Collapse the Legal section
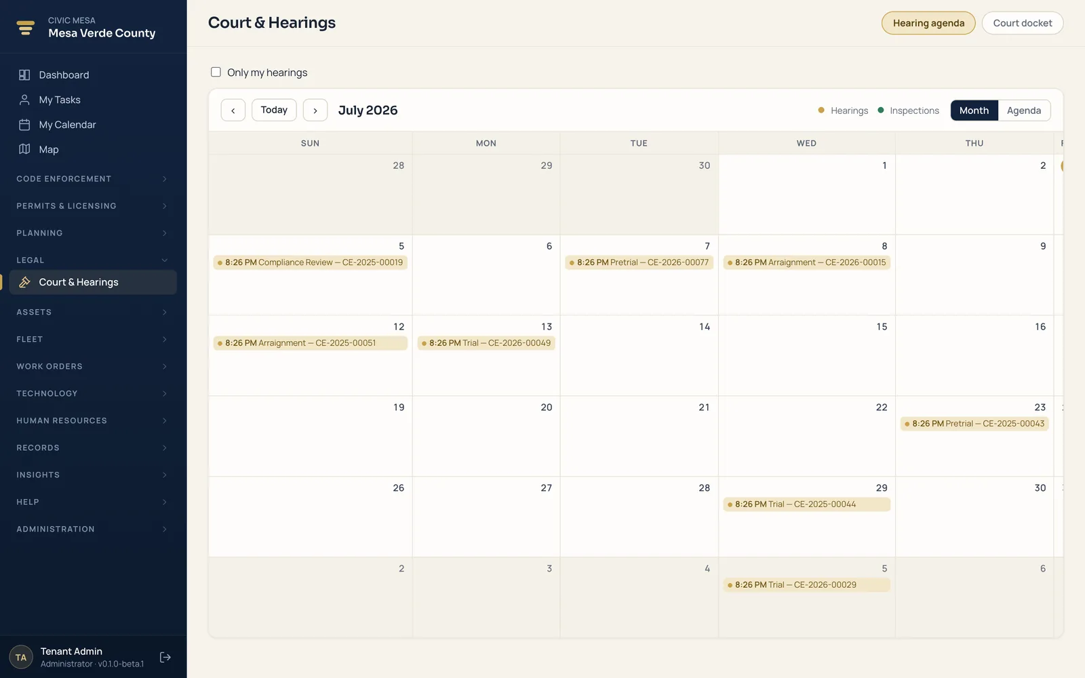Image resolution: width=1085 pixels, height=678 pixels. pyautogui.click(x=93, y=260)
